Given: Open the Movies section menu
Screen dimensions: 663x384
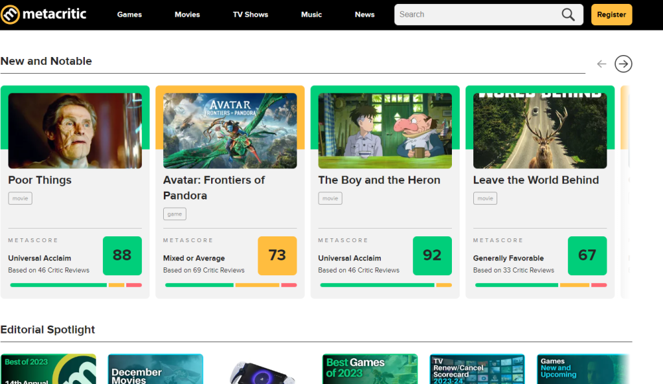Looking at the screenshot, I should (187, 14).
